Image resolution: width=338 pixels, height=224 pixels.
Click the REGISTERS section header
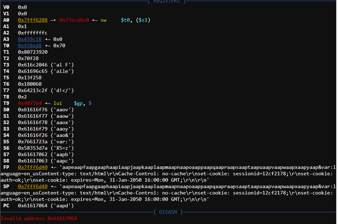(x=166, y=1)
